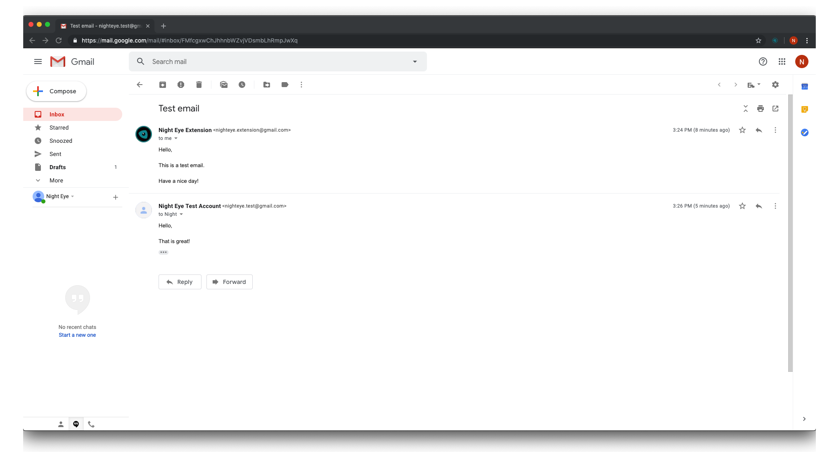The image size is (839, 461).
Task: Expand the 'to Night' recipient dropdown
Action: [x=180, y=214]
